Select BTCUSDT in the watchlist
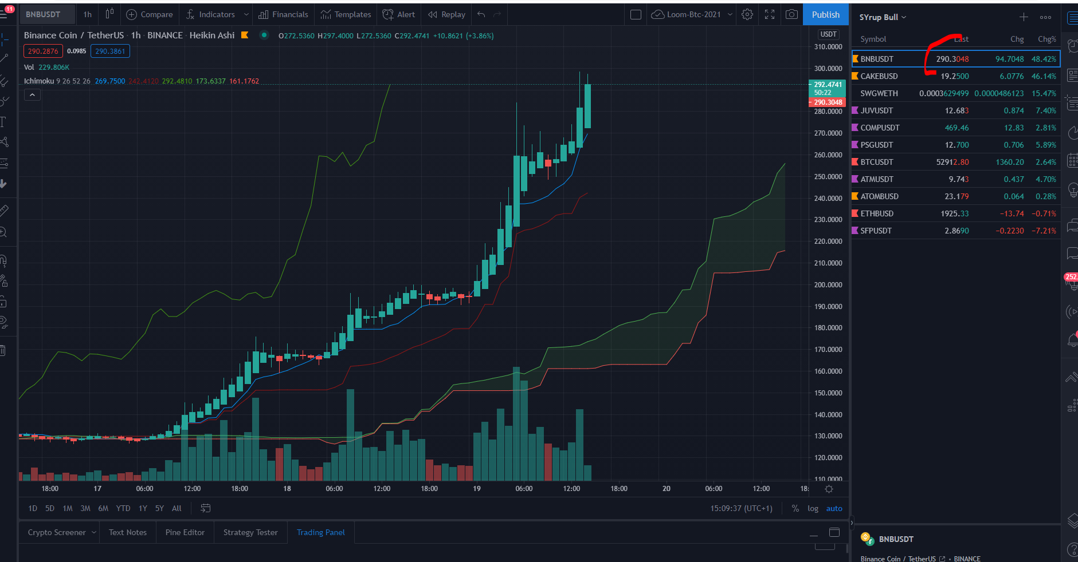Image resolution: width=1078 pixels, height=562 pixels. [956, 162]
